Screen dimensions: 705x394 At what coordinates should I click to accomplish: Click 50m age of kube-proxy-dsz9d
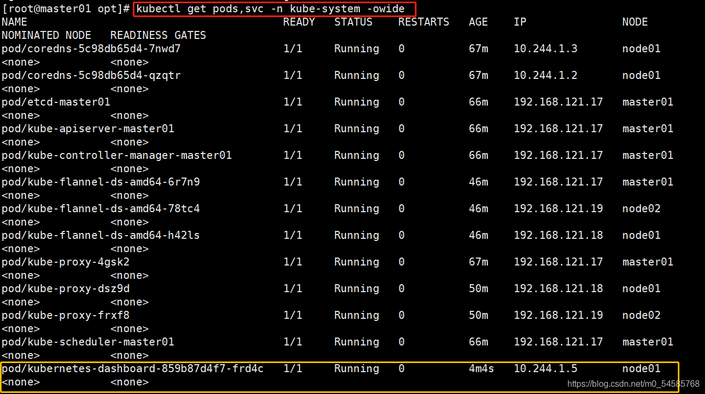(x=478, y=288)
